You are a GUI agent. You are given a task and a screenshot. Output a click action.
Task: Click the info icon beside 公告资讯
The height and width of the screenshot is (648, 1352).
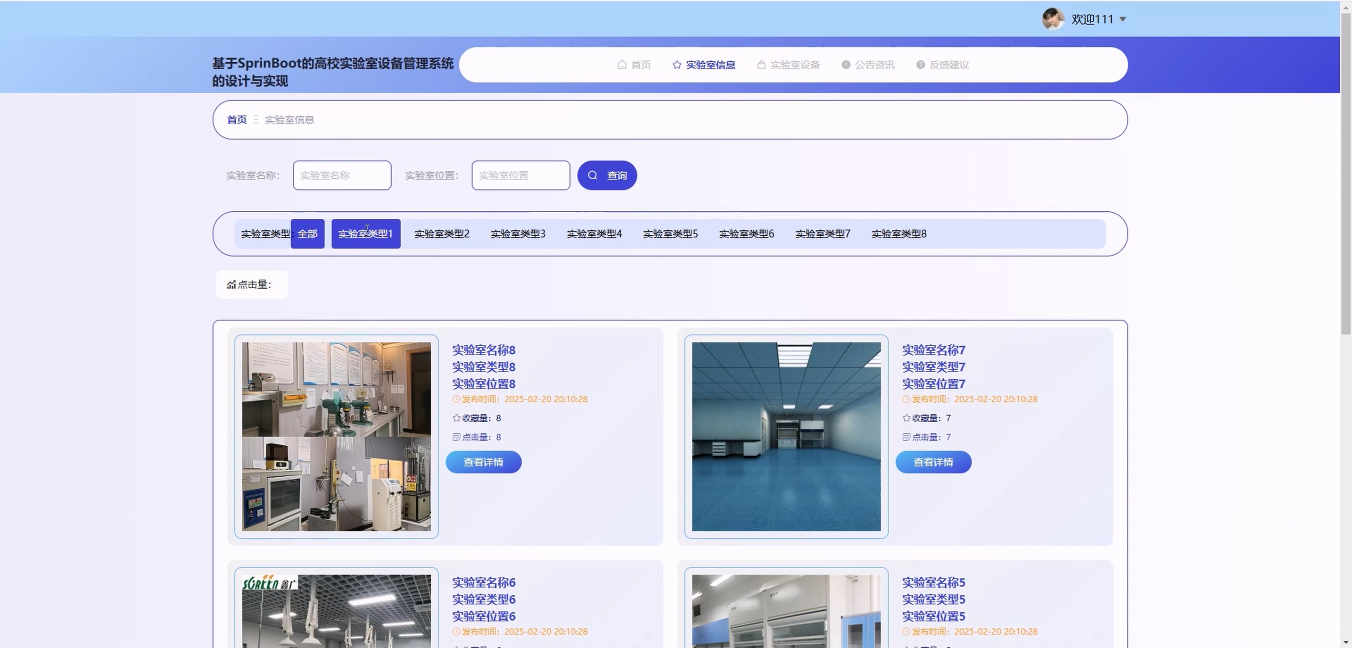tap(846, 65)
